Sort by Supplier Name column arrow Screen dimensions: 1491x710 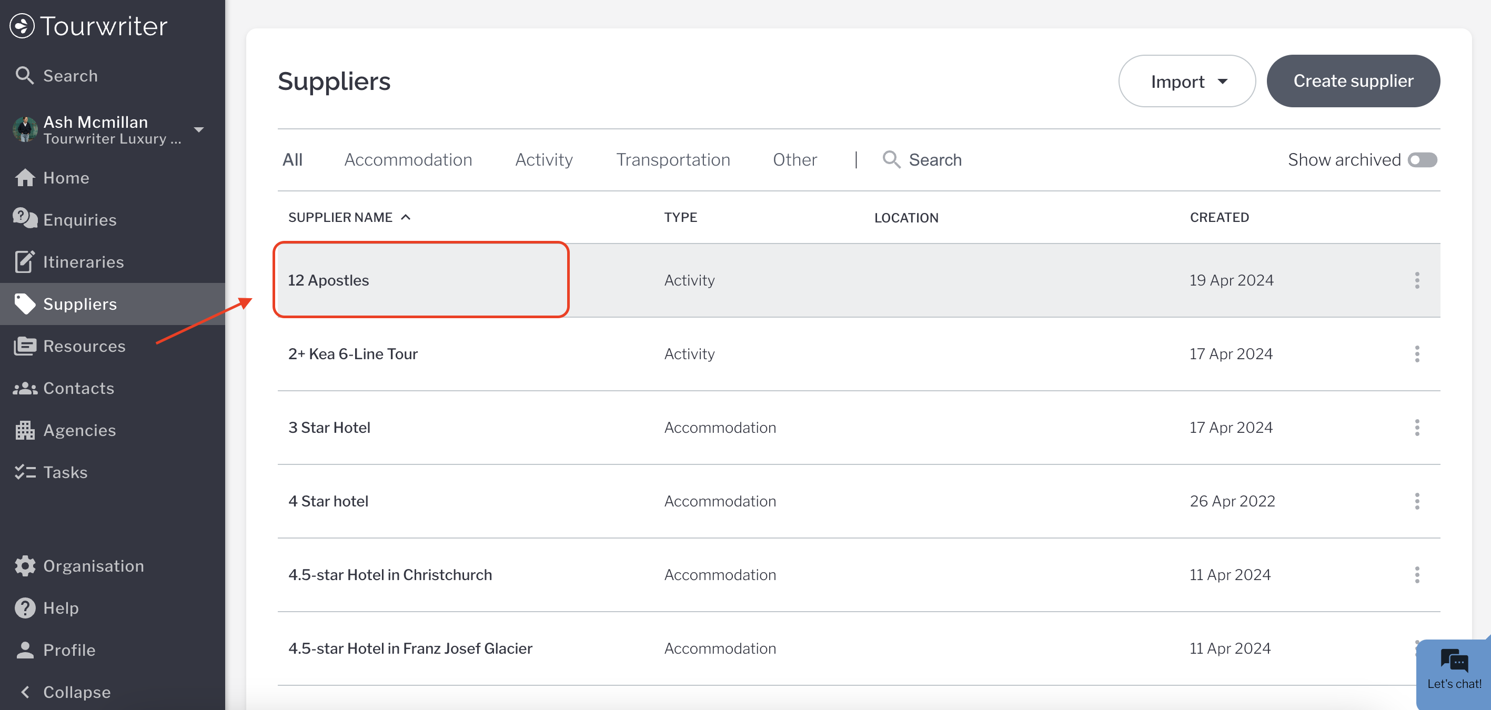[406, 218]
